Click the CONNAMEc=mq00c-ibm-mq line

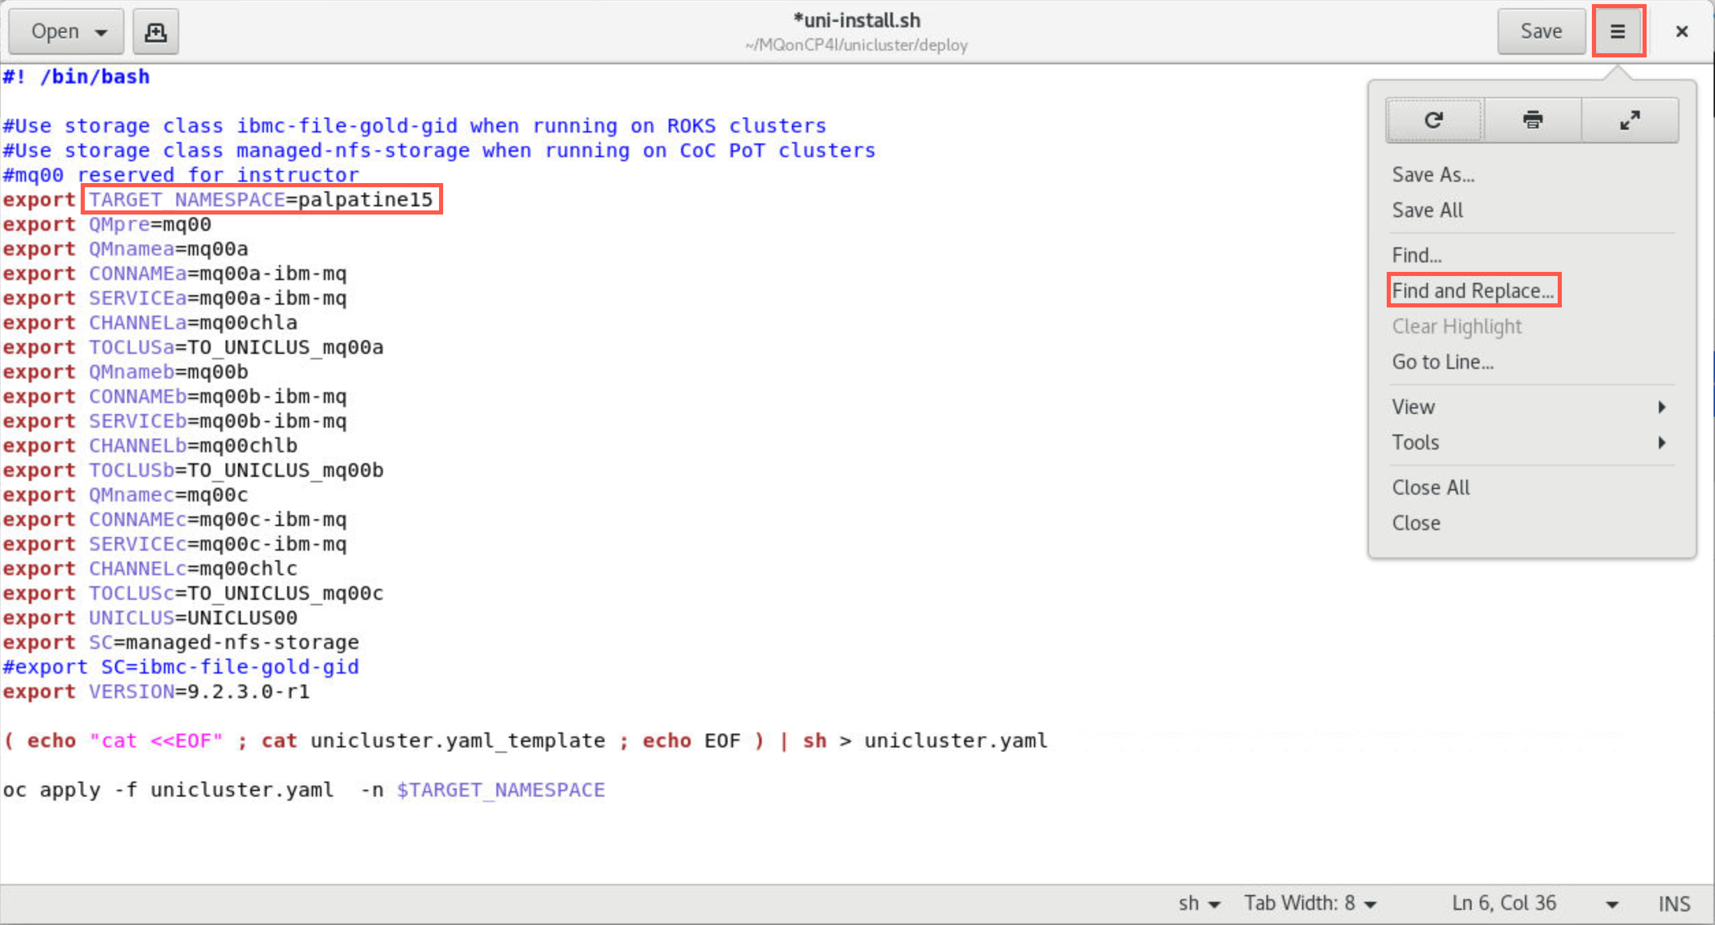(175, 519)
